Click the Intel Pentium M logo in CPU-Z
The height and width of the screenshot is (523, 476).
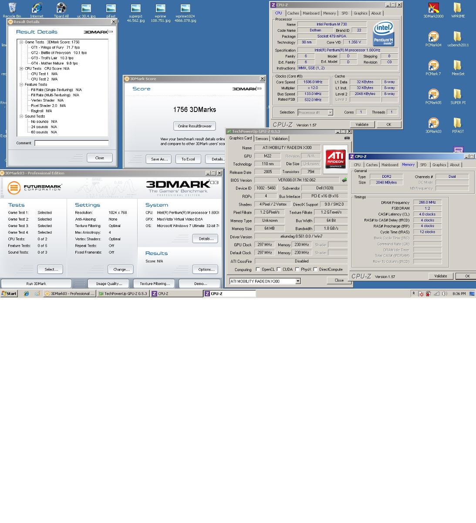pyautogui.click(x=384, y=34)
